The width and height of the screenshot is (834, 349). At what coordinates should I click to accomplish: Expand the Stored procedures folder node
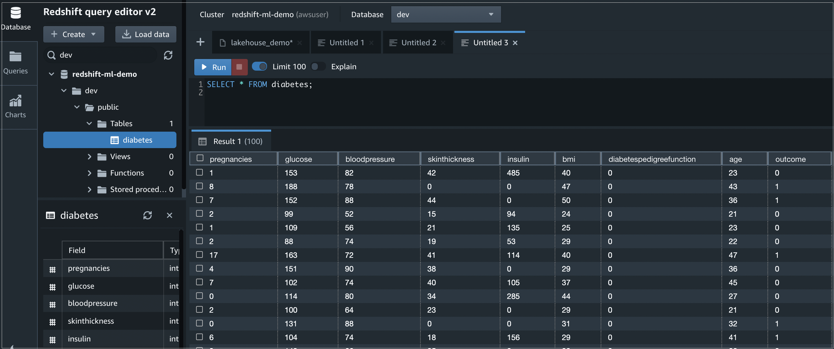(x=89, y=189)
